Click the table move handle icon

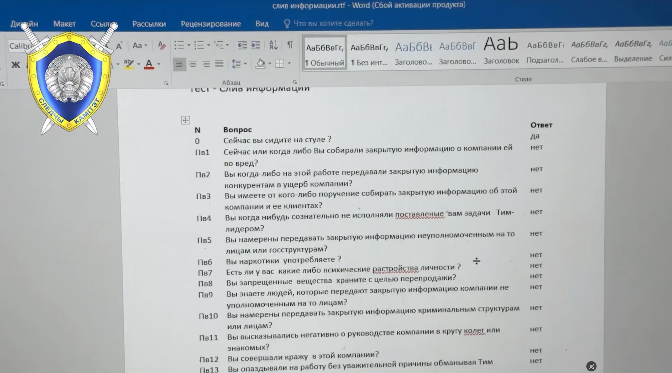(186, 120)
